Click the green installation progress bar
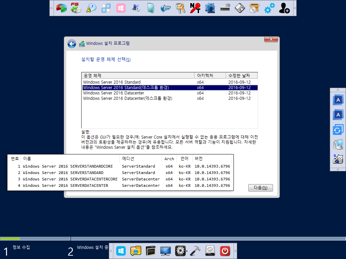Viewport: 346px width, 259px height. 10,238
